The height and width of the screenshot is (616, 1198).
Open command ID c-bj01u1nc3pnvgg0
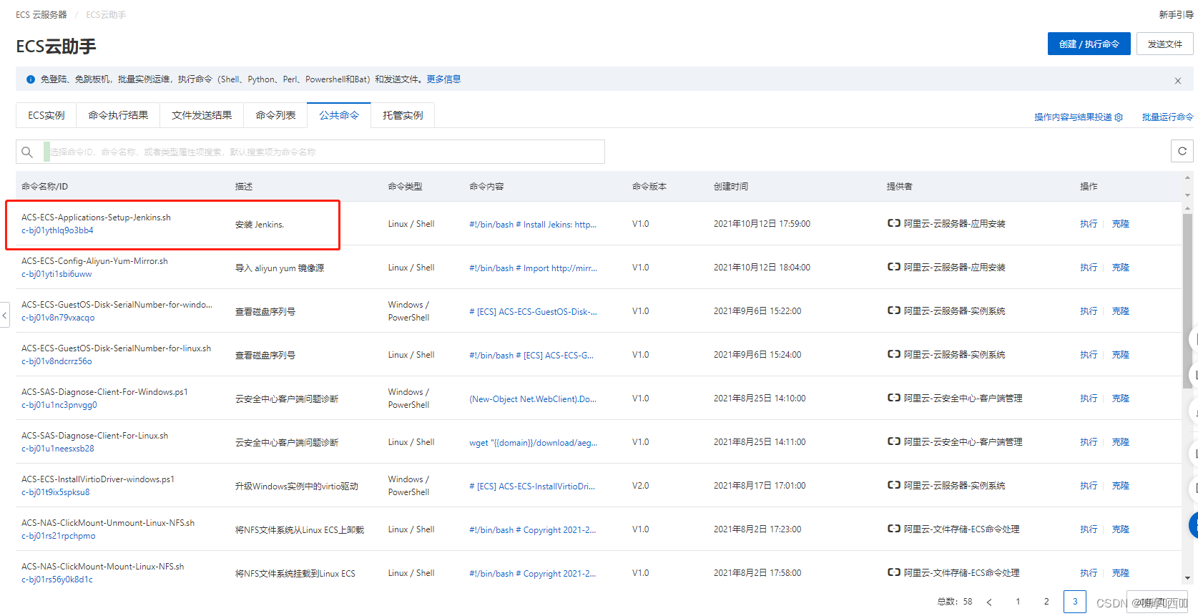59,405
